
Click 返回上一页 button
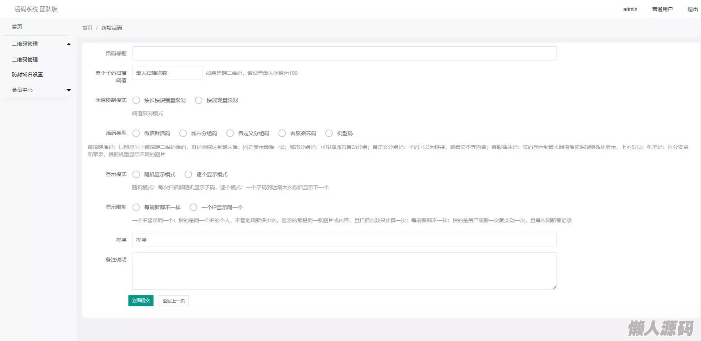click(174, 301)
